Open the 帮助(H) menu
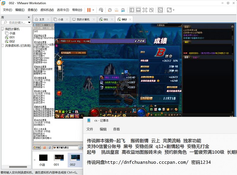This screenshot has width=237, height=175. click(77, 10)
